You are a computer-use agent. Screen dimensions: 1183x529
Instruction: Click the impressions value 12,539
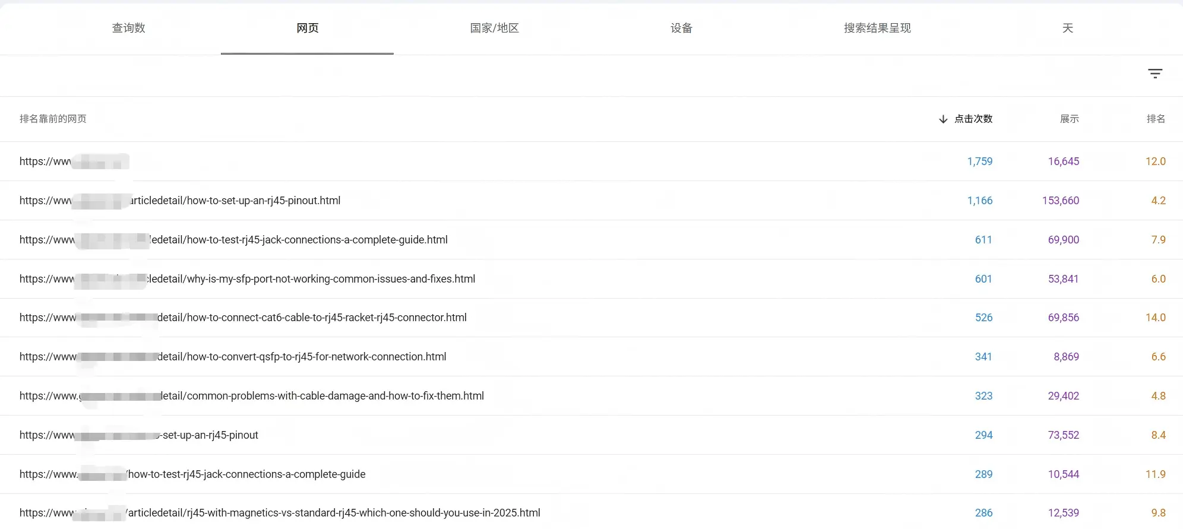[x=1064, y=513]
